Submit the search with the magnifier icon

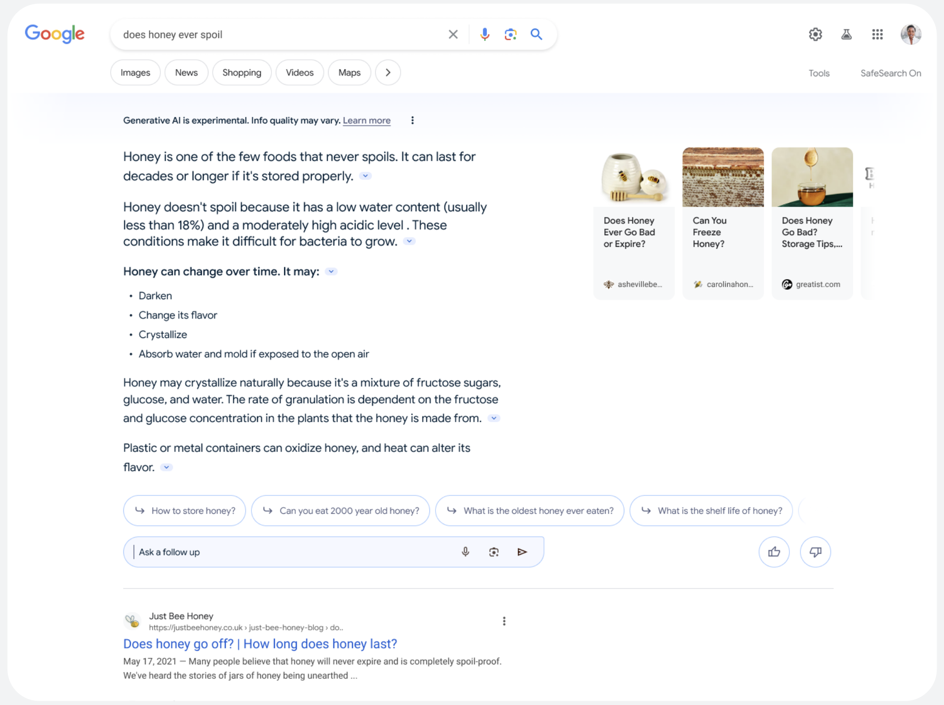point(536,34)
